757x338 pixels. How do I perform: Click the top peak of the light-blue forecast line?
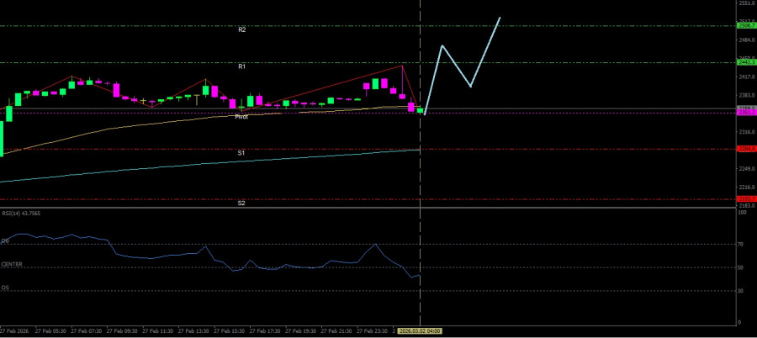[500, 18]
